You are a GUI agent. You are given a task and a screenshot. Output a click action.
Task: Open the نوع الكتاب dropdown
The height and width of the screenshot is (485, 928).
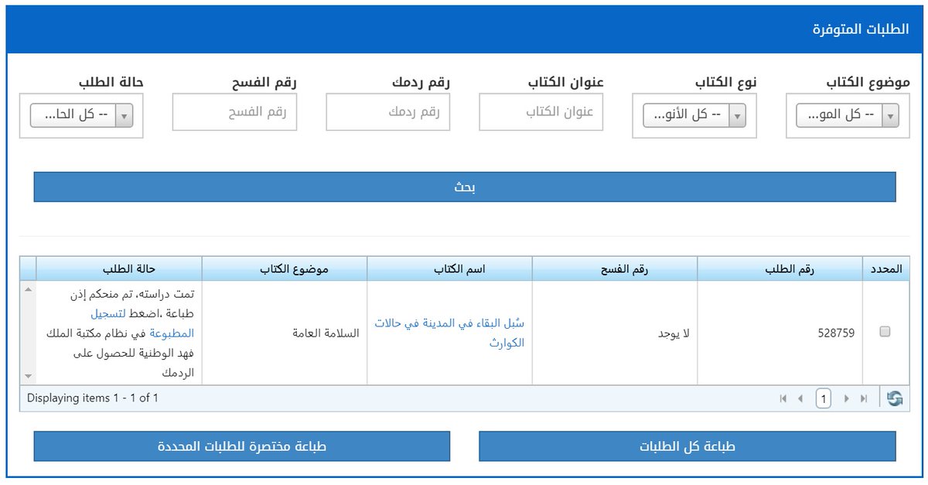coord(694,115)
